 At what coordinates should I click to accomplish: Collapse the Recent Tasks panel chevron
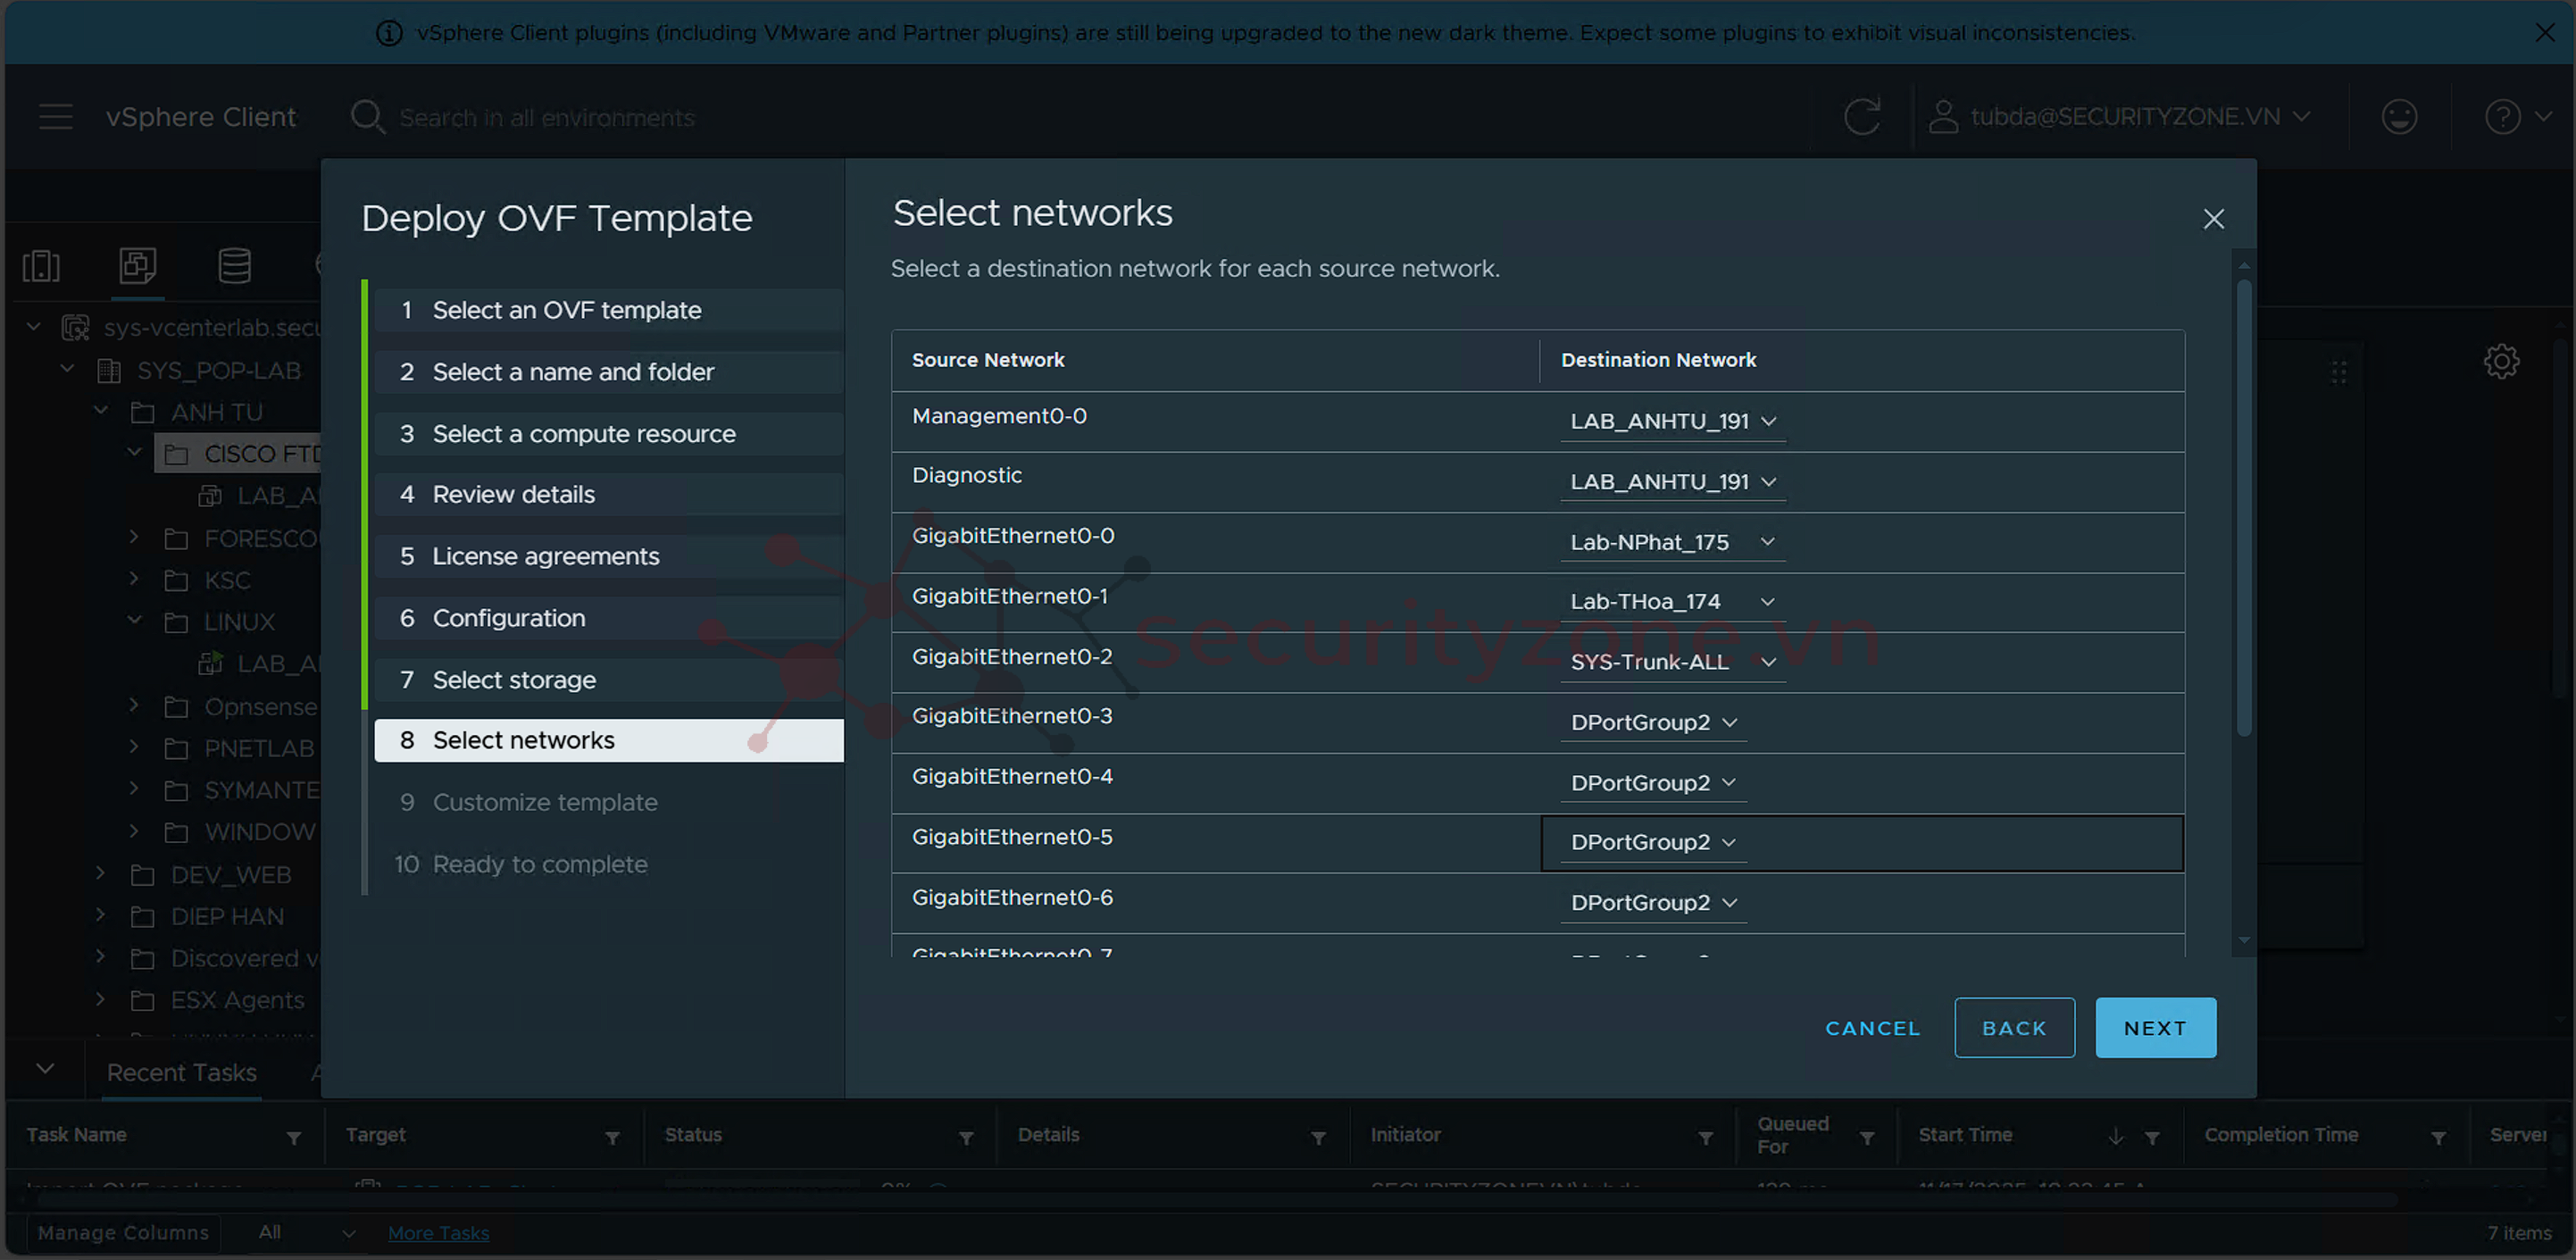coord(45,1068)
